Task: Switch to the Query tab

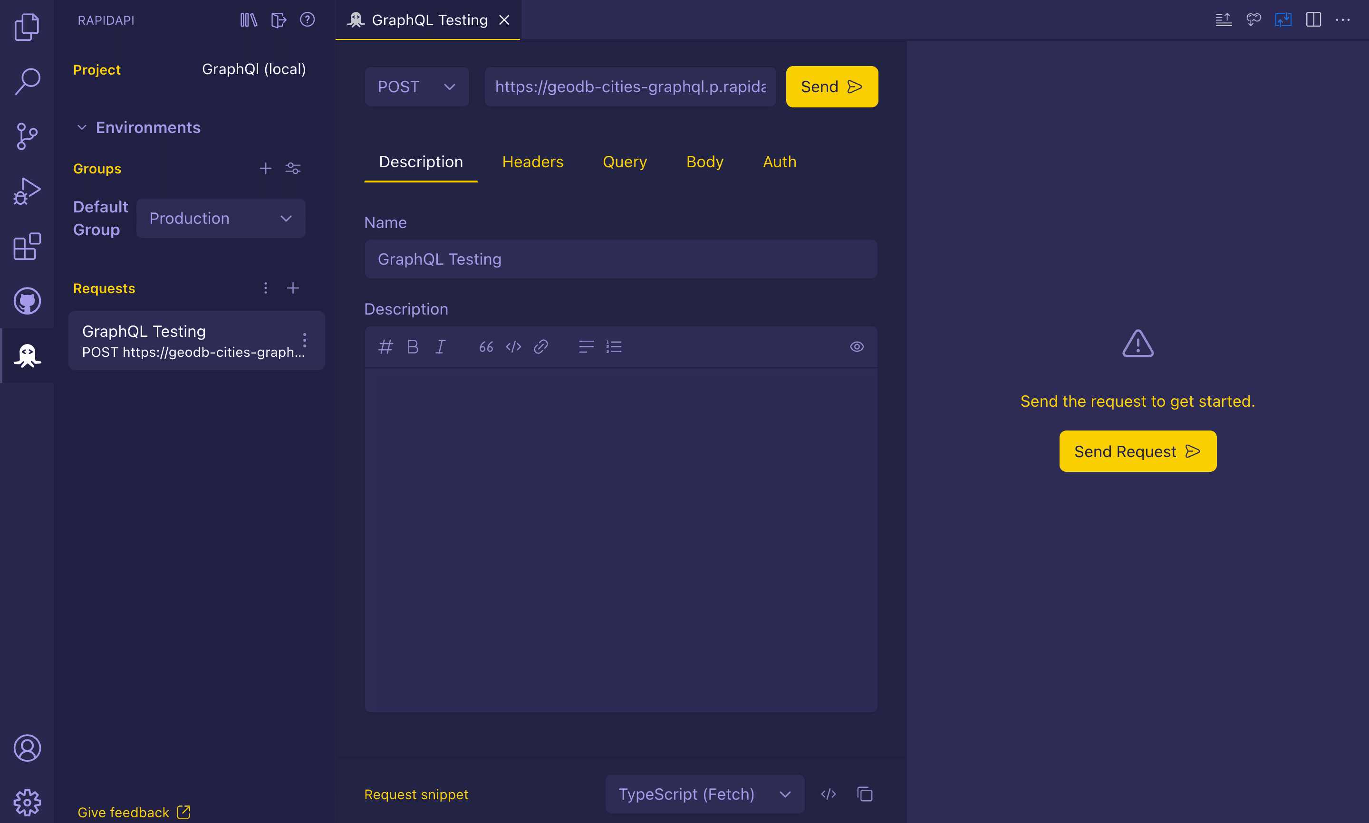Action: (x=625, y=162)
